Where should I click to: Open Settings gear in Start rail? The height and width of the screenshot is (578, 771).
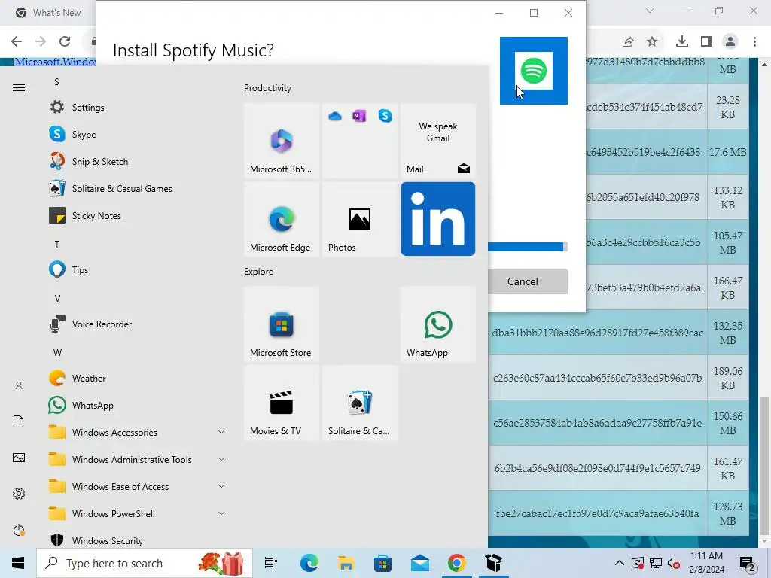(x=19, y=494)
